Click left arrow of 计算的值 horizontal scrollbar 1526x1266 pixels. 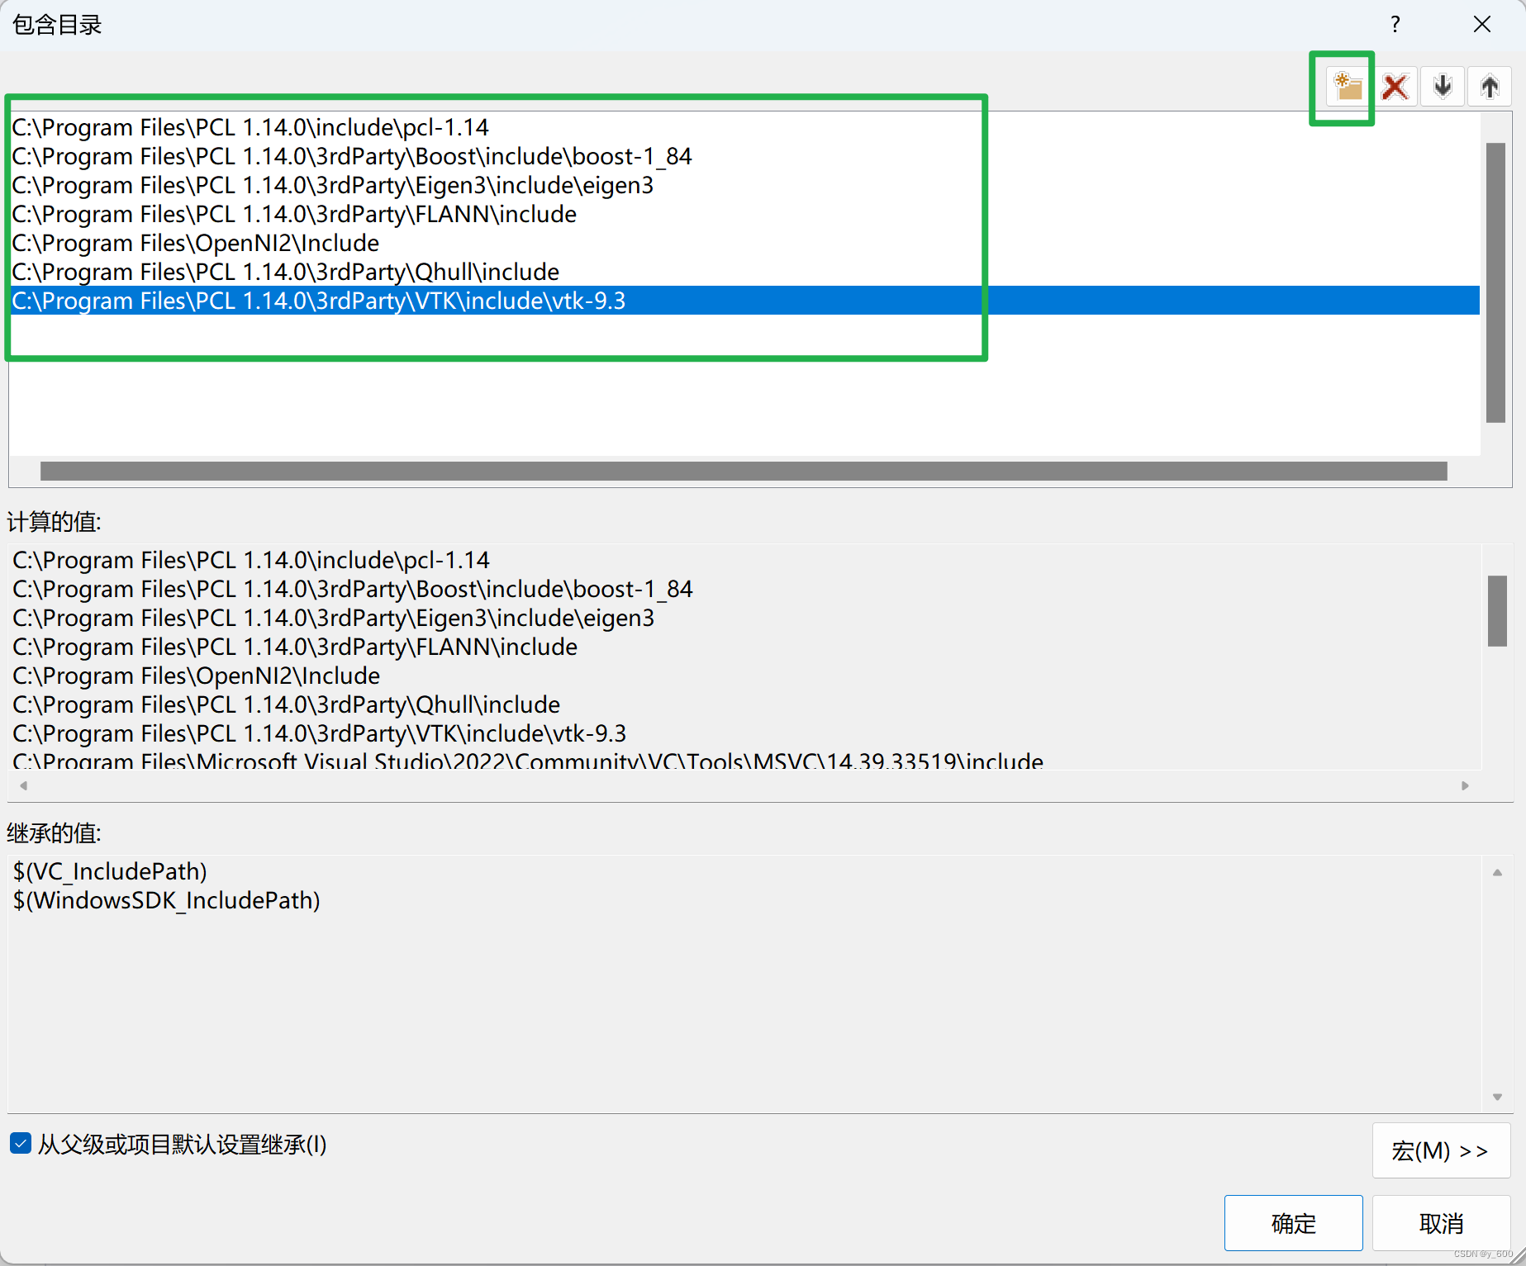tap(24, 785)
